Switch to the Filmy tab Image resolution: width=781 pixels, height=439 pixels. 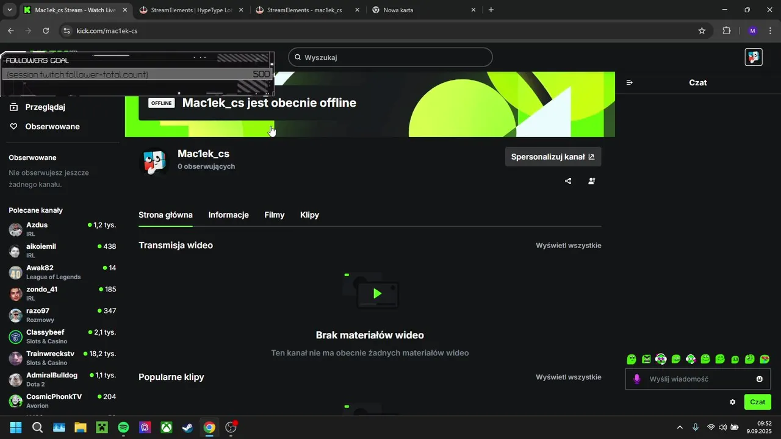pyautogui.click(x=275, y=215)
